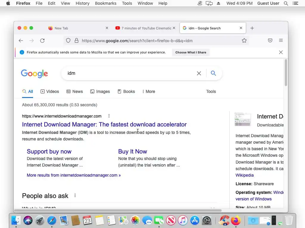305x228 pixels.
Task: Launch Finder from the dock
Action: pos(16,220)
